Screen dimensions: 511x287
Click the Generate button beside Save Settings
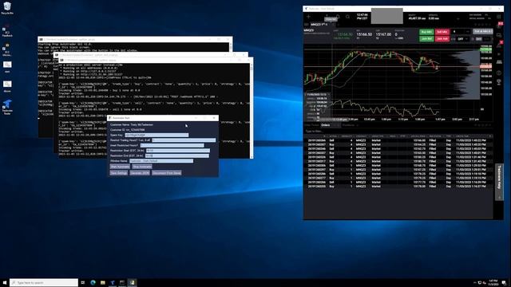click(x=140, y=173)
